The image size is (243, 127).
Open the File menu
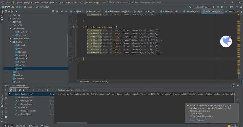8,2
